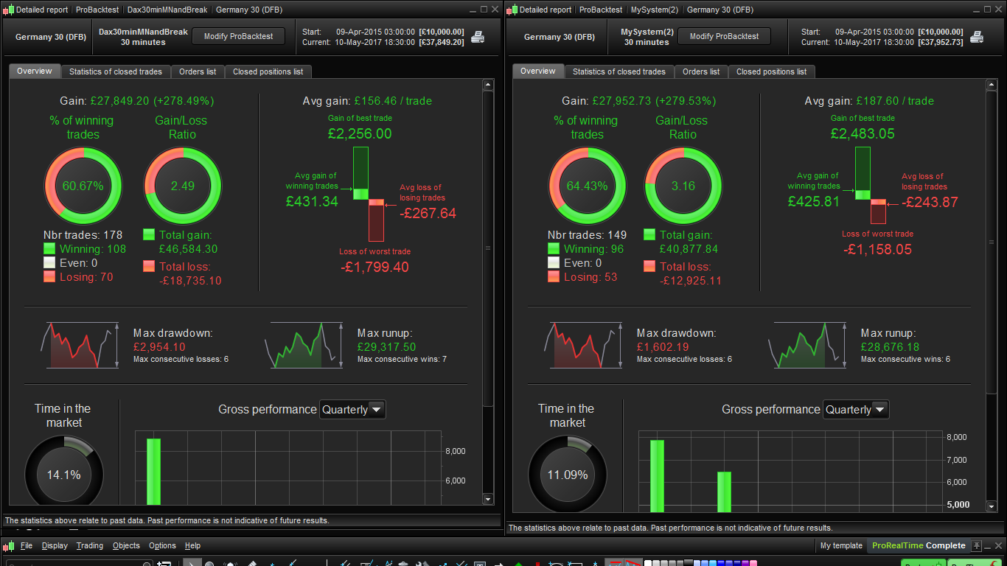This screenshot has width=1007, height=566.
Task: Open the Trading menu
Action: point(90,546)
